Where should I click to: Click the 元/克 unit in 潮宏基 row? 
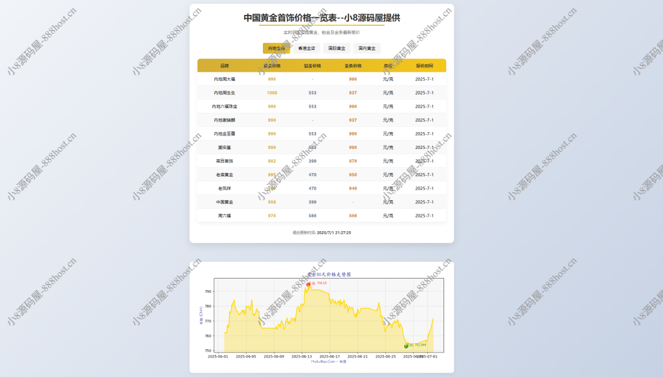[x=388, y=148]
